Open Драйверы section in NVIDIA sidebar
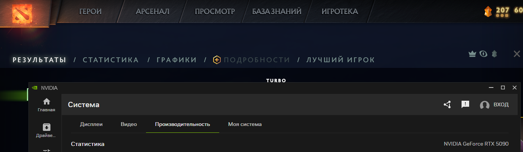Viewport: 523px width, 152px height. coord(47,131)
